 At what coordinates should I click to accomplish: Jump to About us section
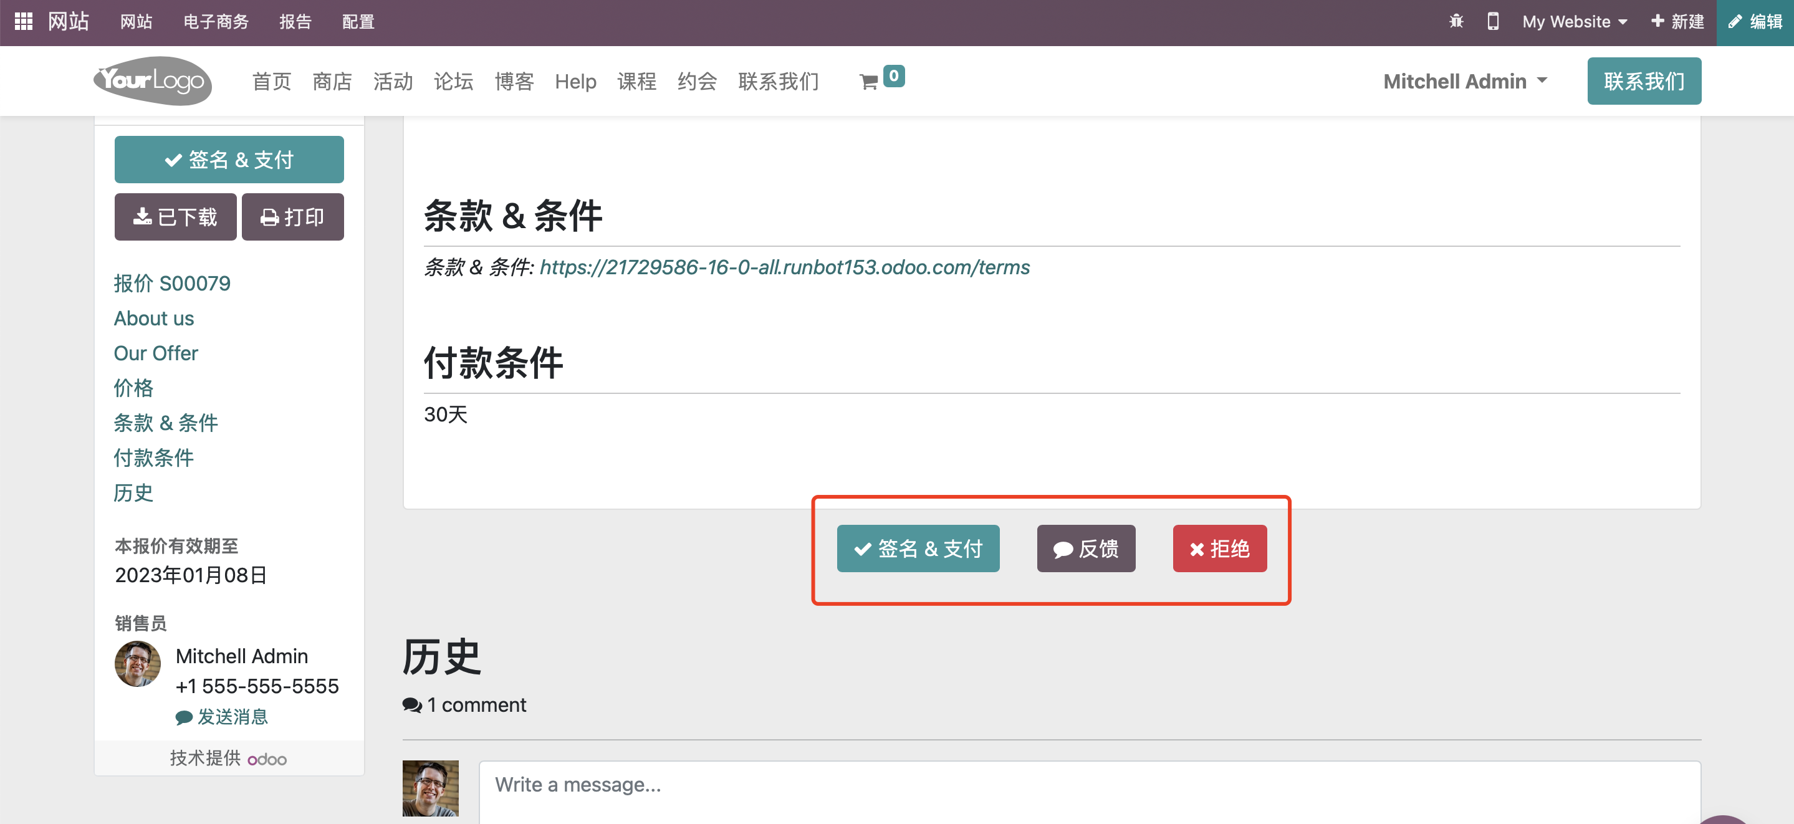tap(154, 319)
